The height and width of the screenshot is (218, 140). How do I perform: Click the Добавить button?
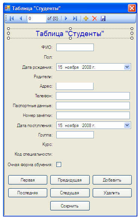click(x=112, y=180)
